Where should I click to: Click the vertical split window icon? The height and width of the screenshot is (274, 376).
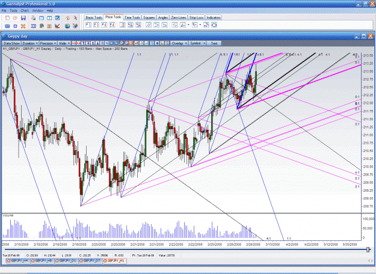click(49, 18)
